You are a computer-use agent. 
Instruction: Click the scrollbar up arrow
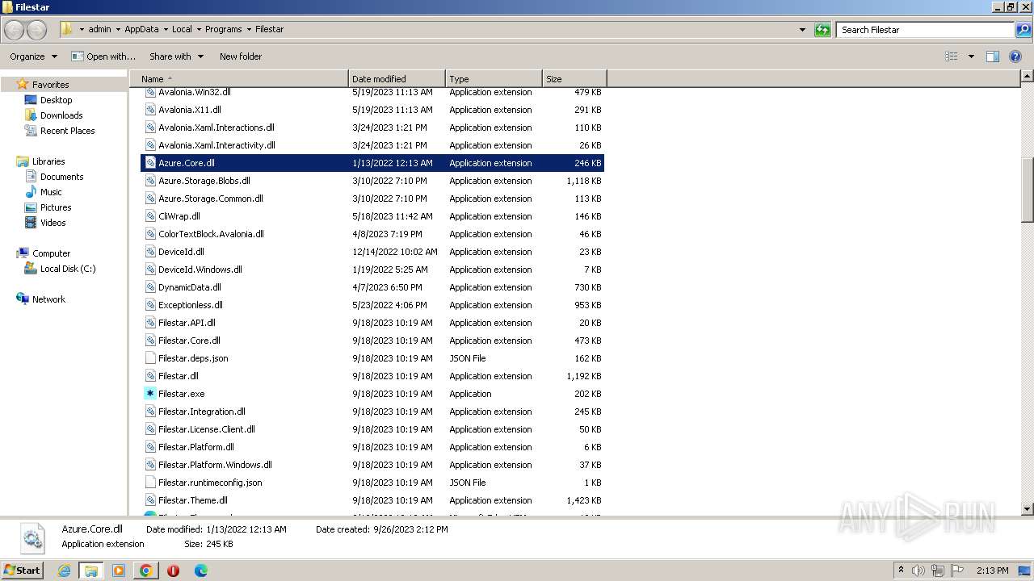pos(1027,77)
